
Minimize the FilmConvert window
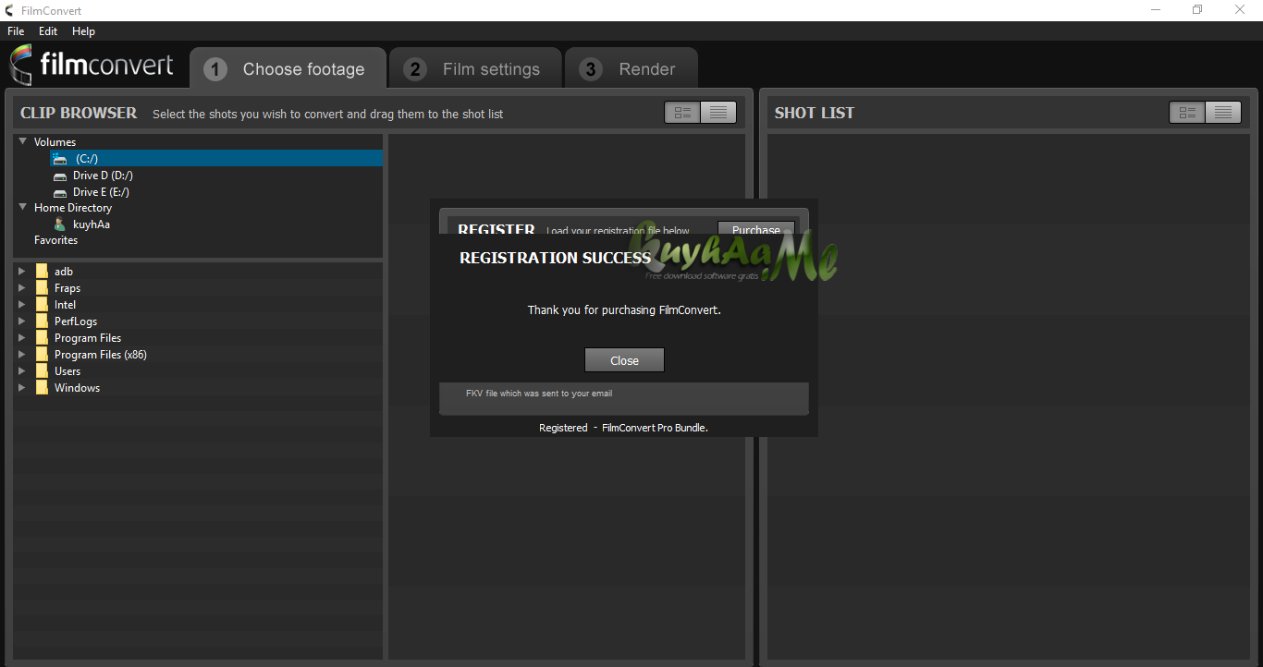coord(1157,10)
